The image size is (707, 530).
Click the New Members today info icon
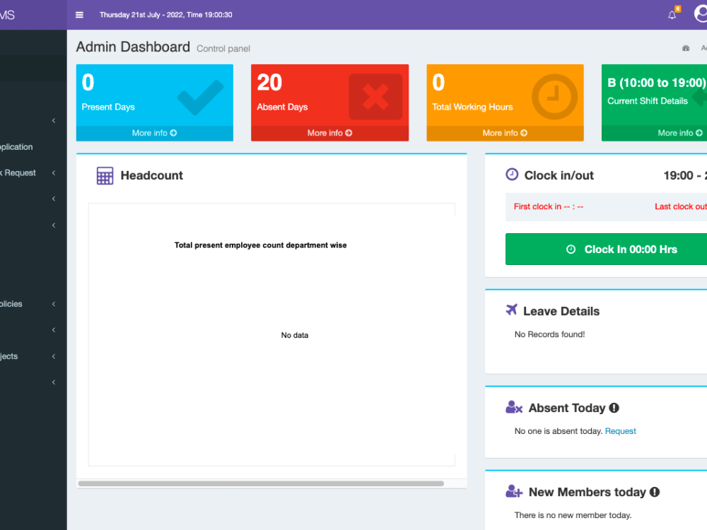tap(655, 492)
